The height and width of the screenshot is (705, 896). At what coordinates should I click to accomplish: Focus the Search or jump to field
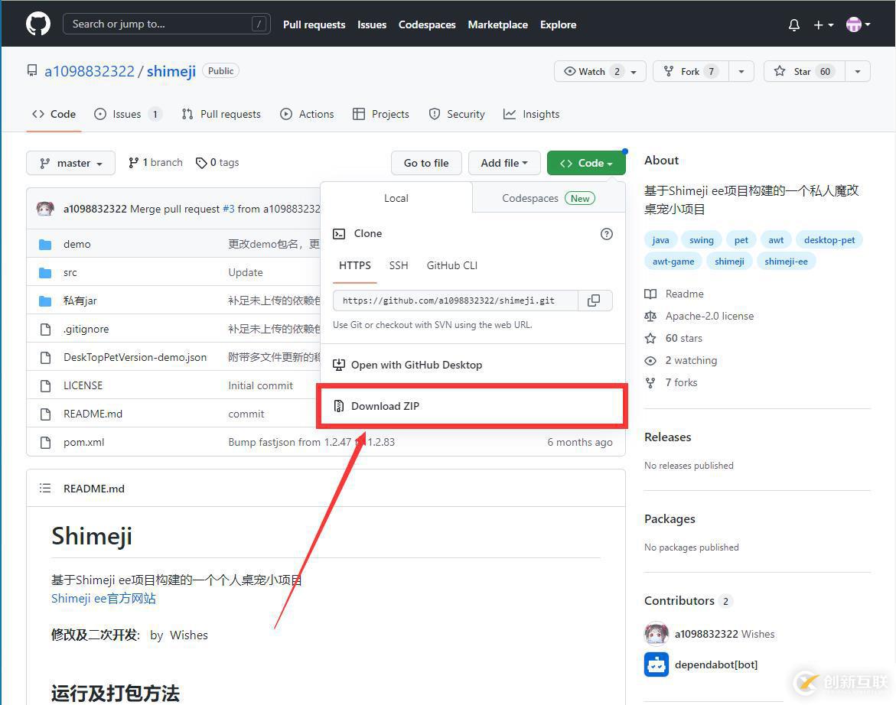pos(166,24)
